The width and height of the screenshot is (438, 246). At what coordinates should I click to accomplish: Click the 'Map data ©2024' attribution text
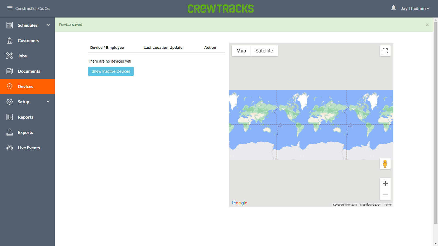coord(370,204)
